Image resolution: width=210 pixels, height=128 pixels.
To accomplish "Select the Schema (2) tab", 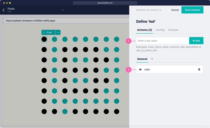I will (144, 30).
